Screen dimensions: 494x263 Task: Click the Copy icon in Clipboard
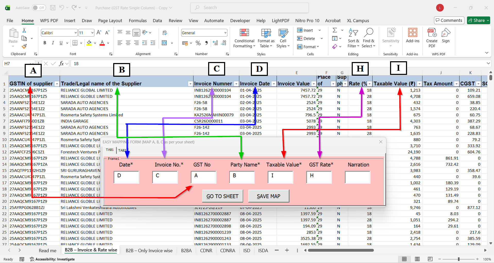tap(24, 38)
